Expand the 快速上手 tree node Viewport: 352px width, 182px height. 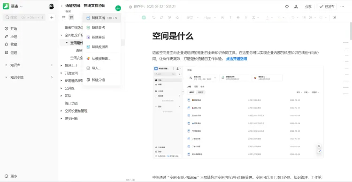[61, 66]
